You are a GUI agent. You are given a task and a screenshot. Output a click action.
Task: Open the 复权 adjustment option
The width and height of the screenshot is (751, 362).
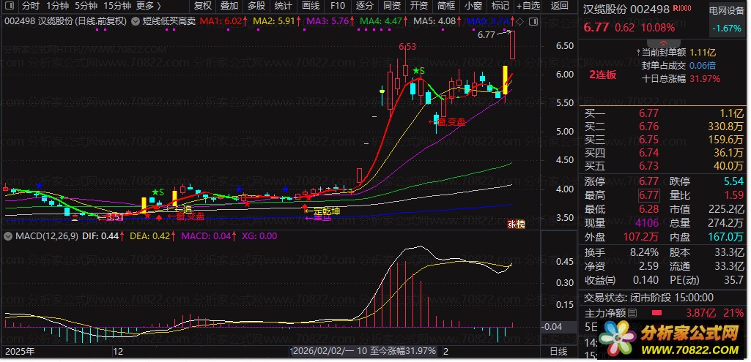pos(203,7)
